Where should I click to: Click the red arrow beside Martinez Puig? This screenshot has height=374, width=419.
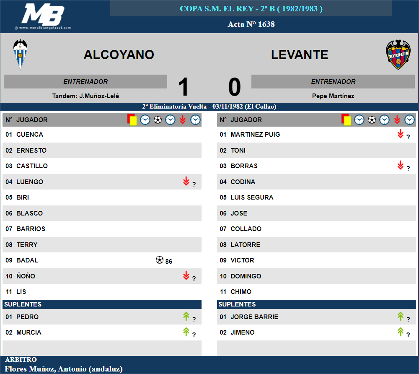click(x=400, y=134)
